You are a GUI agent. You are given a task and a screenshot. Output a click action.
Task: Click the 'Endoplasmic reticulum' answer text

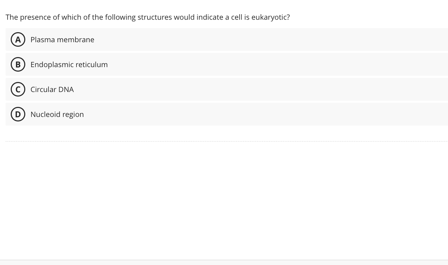[69, 64]
